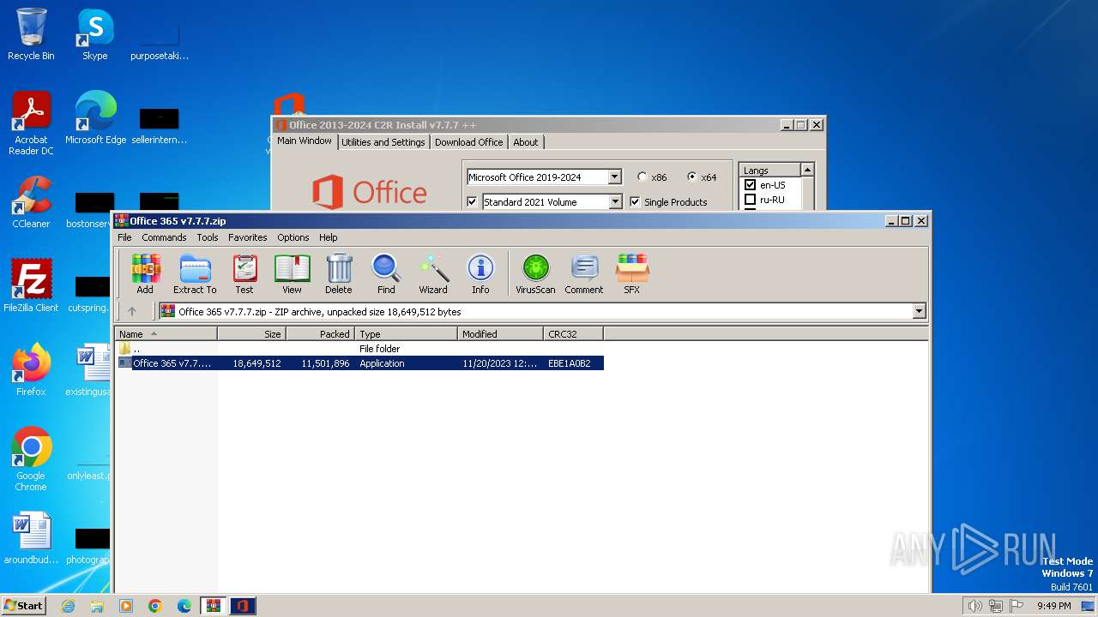Open the File menu in WinRAR
This screenshot has height=617, width=1098.
point(124,237)
